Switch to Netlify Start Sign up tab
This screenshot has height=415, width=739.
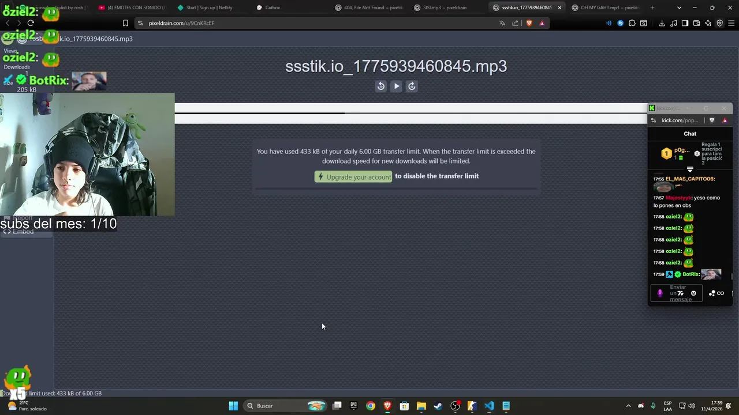209,7
